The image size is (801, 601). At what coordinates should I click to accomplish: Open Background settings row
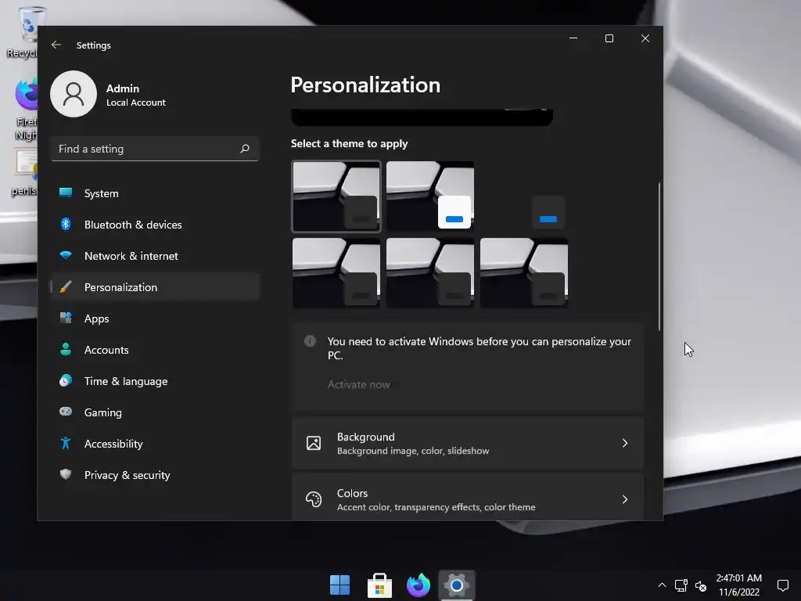[x=468, y=443]
